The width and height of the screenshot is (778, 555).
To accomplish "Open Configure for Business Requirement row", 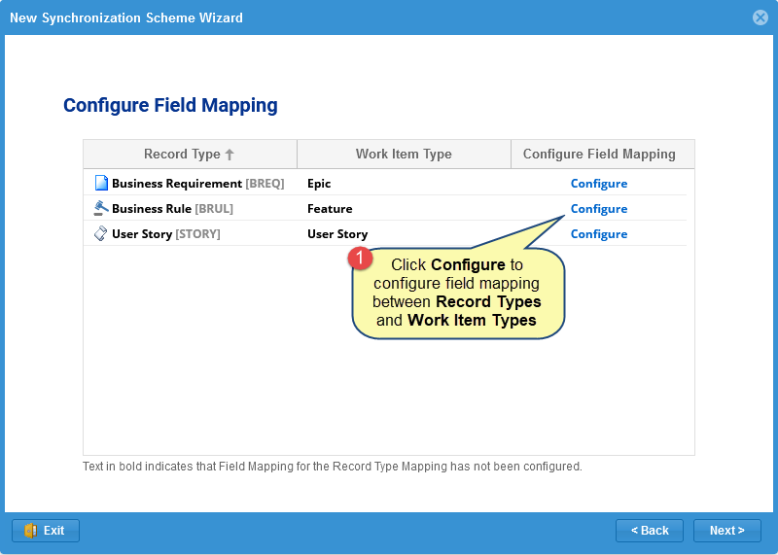I will click(x=598, y=184).
